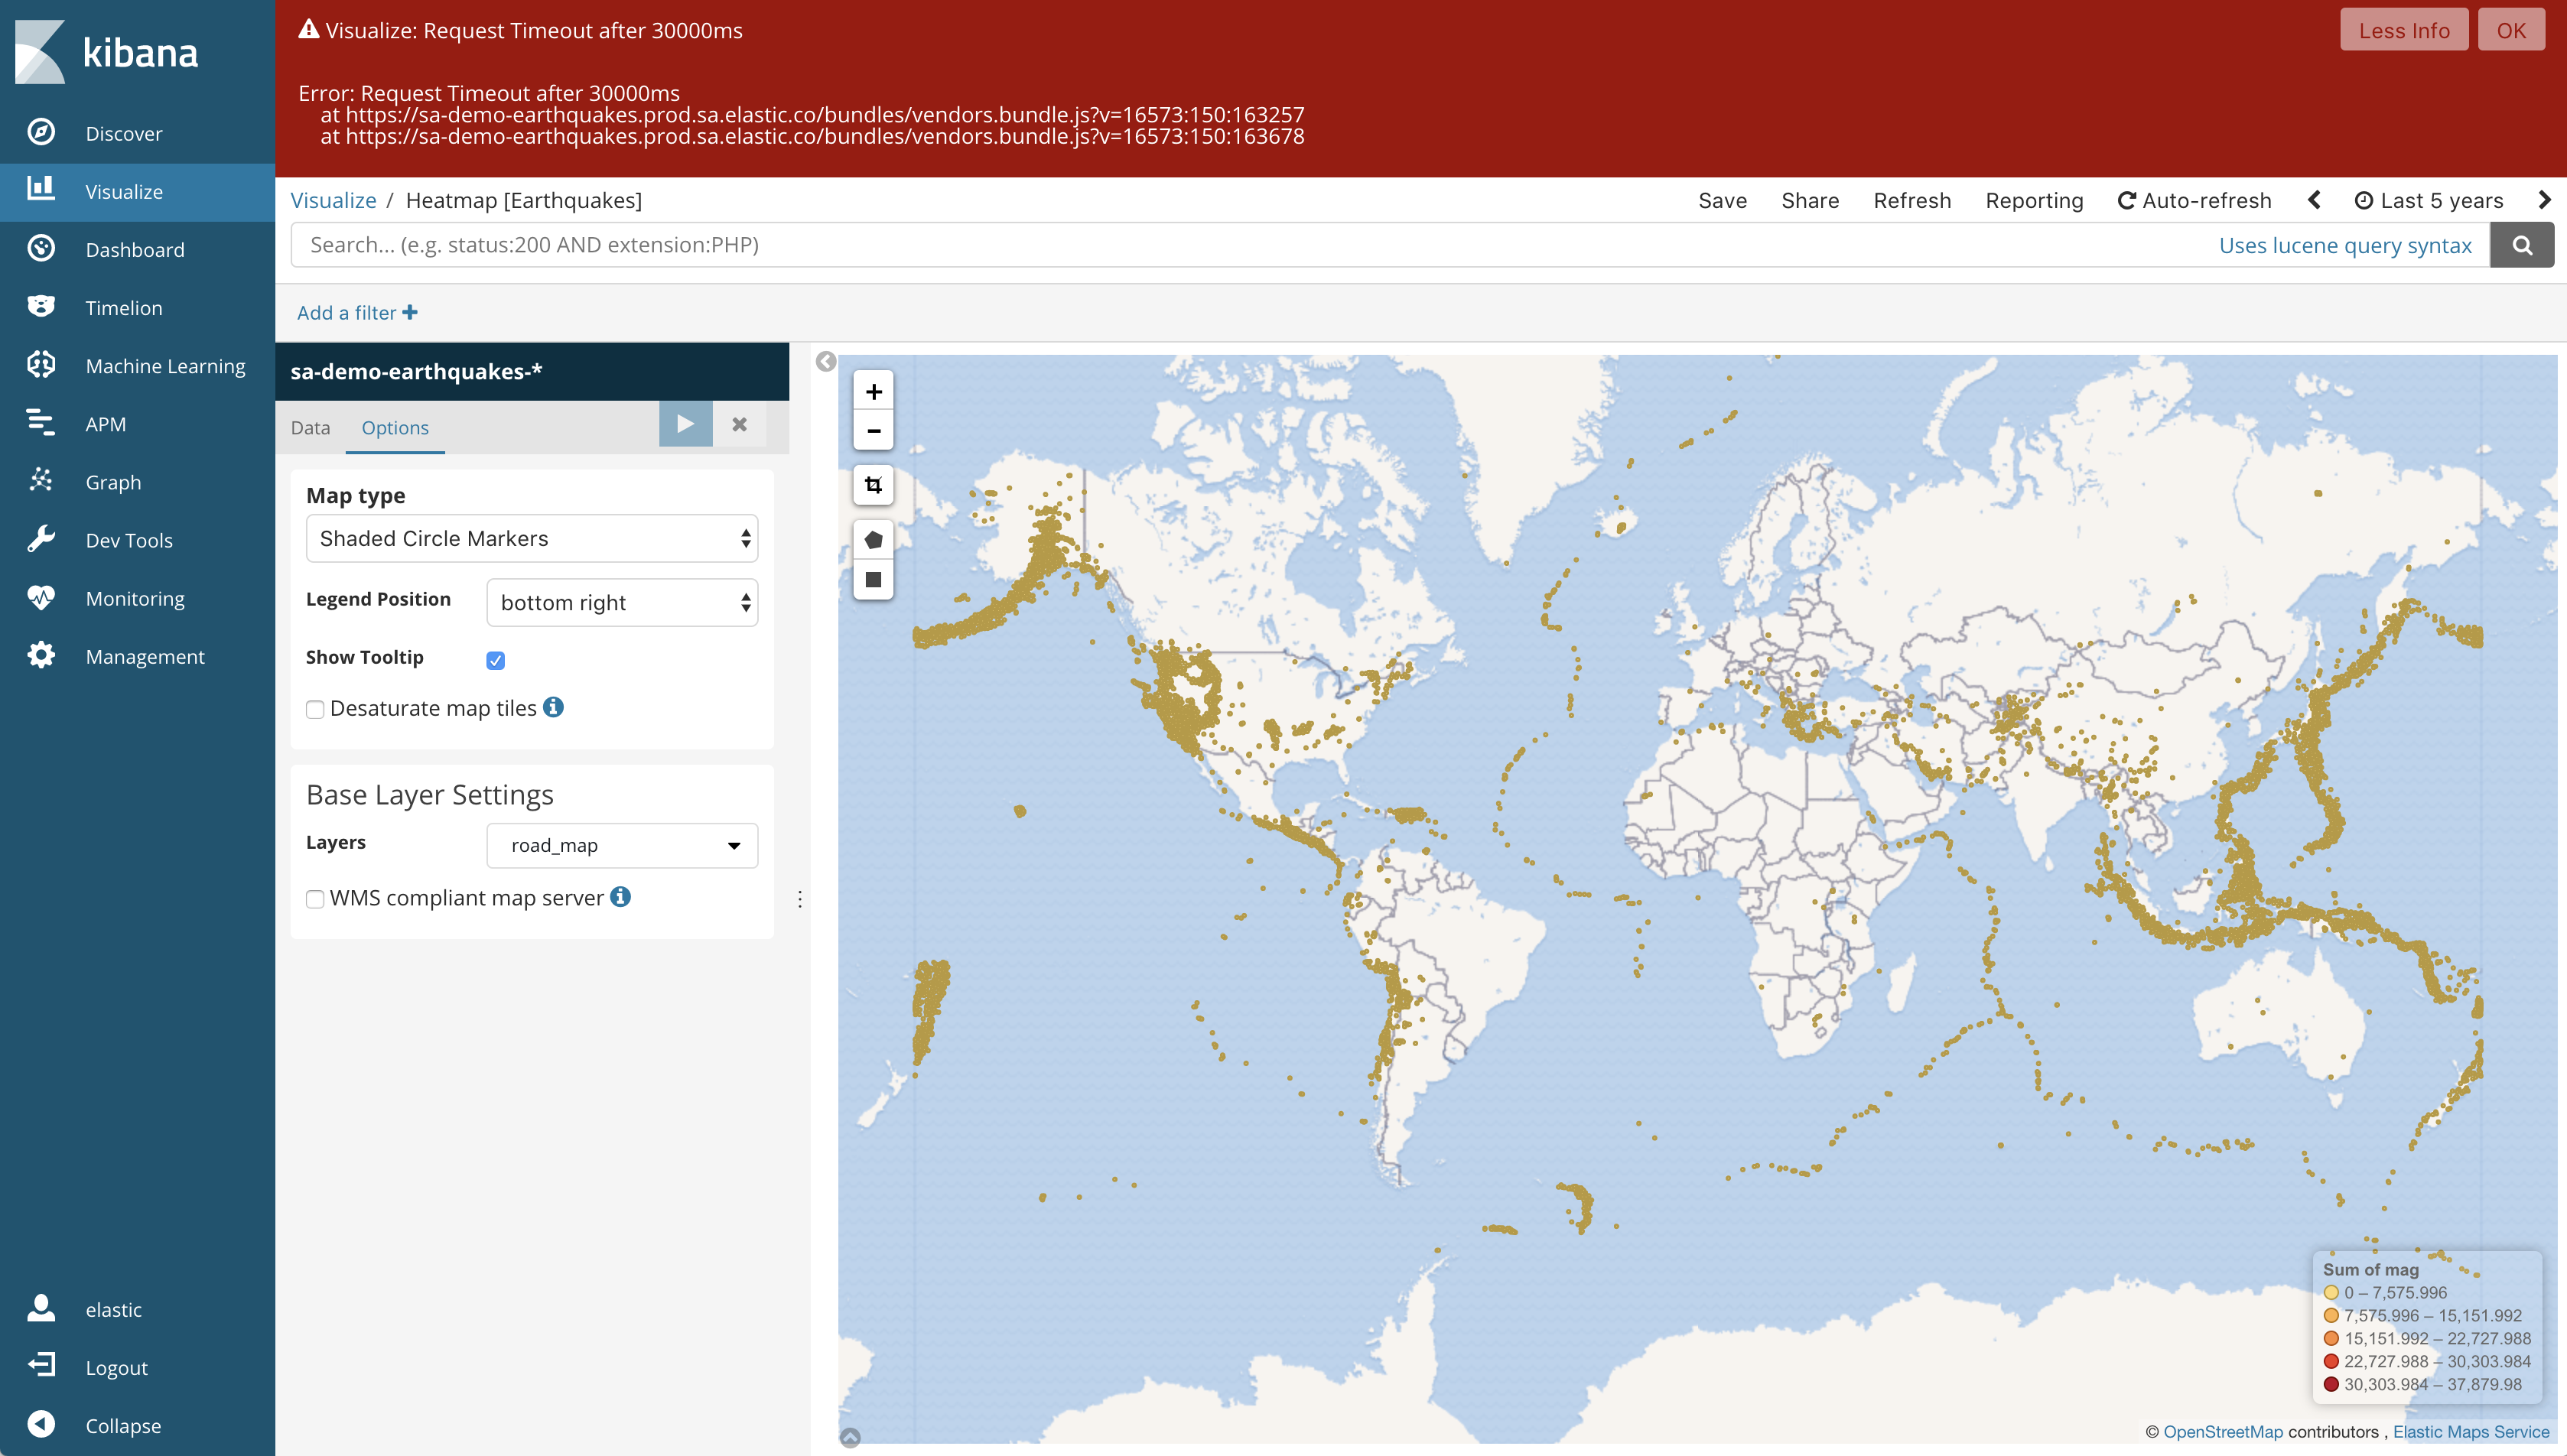Image resolution: width=2567 pixels, height=1456 pixels.
Task: Navigate to Machine Learning
Action: click(165, 365)
